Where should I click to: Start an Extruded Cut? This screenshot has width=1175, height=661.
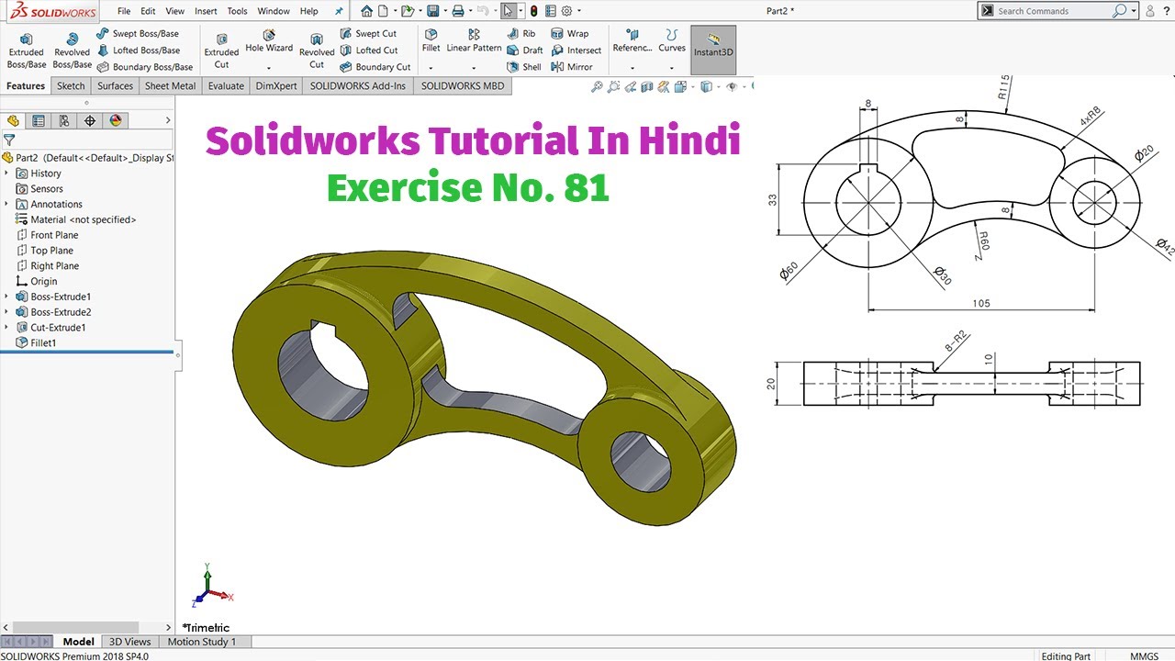[x=221, y=51]
